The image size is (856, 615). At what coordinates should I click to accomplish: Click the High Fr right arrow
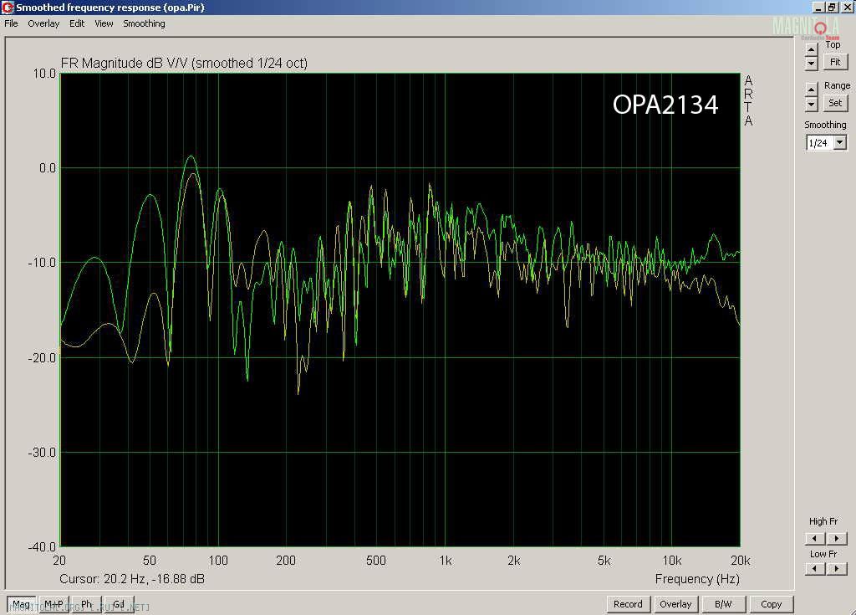click(837, 539)
